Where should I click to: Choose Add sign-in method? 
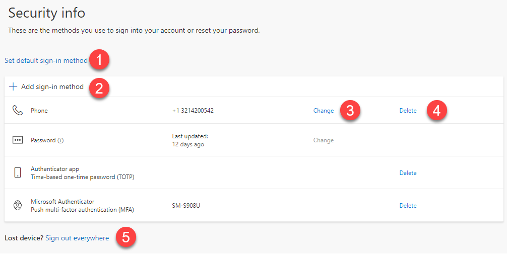click(x=52, y=86)
